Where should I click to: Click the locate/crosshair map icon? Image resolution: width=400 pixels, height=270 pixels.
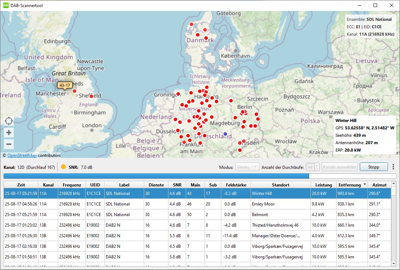point(9,121)
